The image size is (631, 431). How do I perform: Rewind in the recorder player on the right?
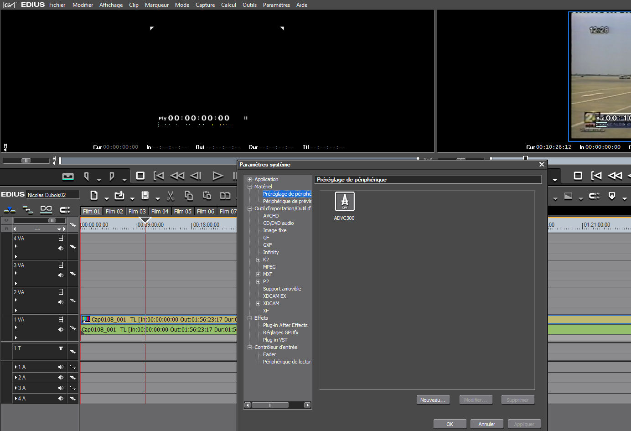pos(615,176)
